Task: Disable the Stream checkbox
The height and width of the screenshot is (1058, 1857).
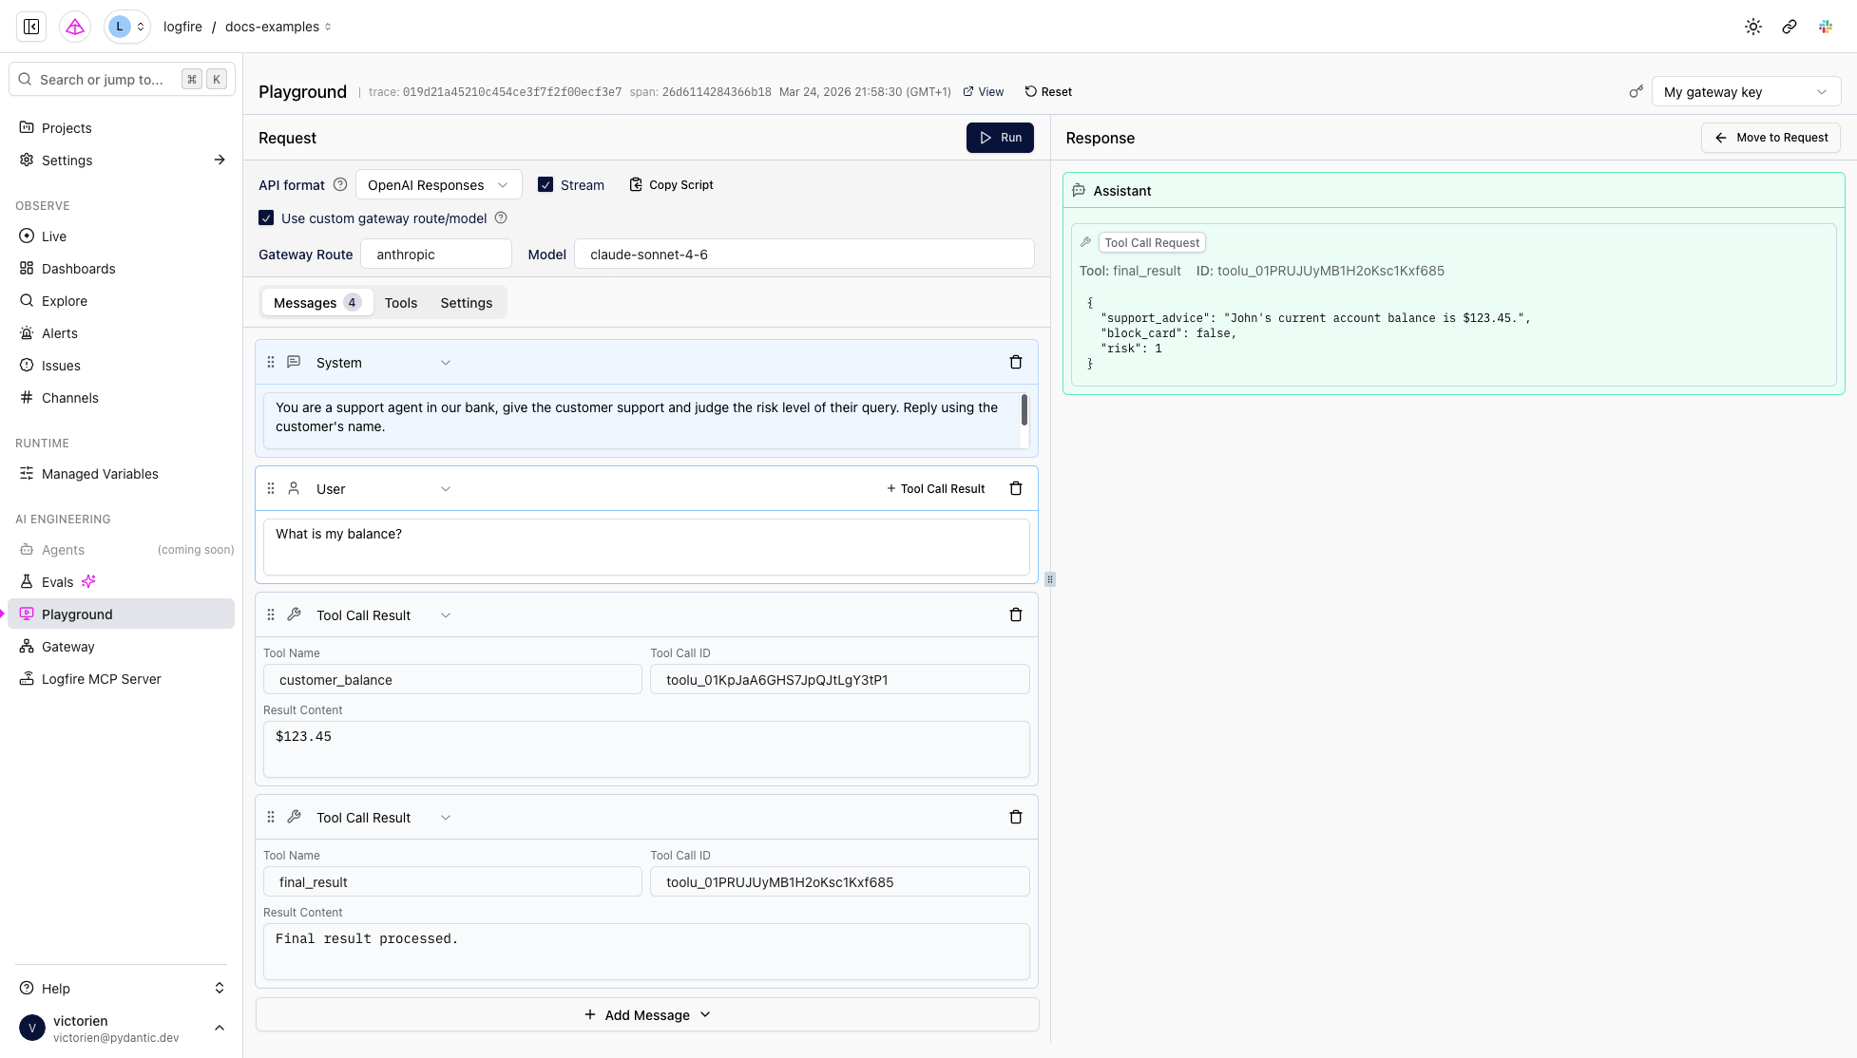Action: 546,185
